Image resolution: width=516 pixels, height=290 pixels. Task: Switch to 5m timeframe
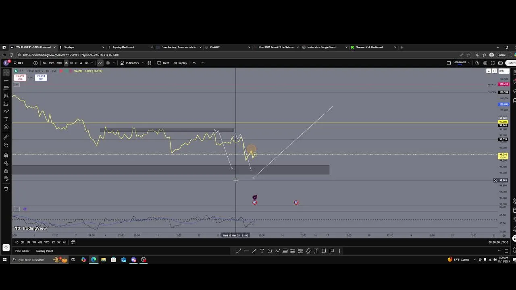click(x=44, y=63)
